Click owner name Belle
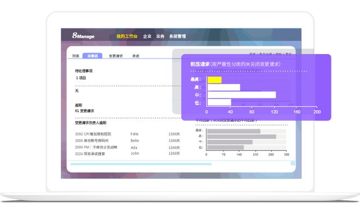 pos(135,140)
